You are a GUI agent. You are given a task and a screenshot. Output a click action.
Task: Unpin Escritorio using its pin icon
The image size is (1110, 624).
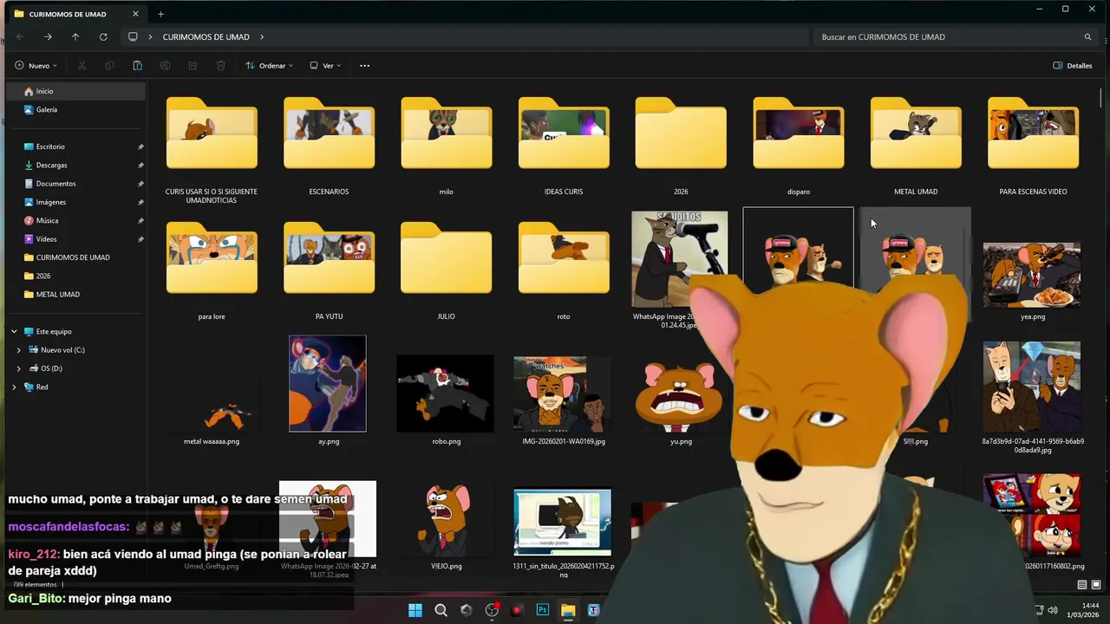pos(140,146)
